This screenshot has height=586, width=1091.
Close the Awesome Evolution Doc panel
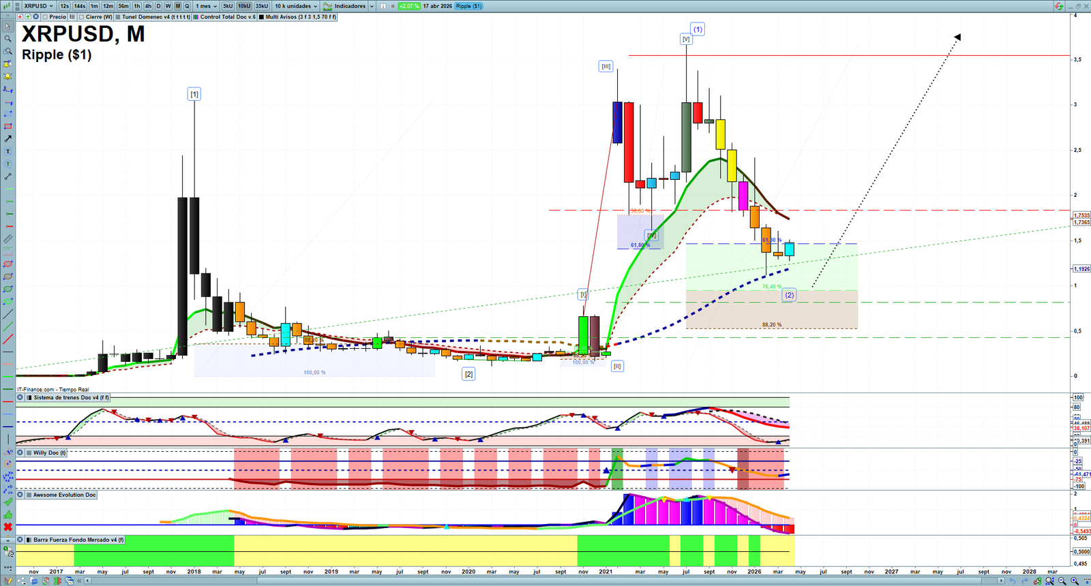20,495
